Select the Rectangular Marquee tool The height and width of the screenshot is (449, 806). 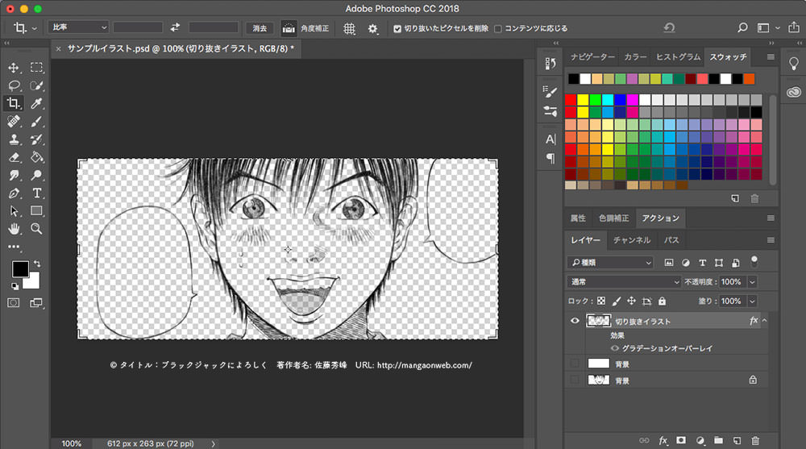point(36,68)
